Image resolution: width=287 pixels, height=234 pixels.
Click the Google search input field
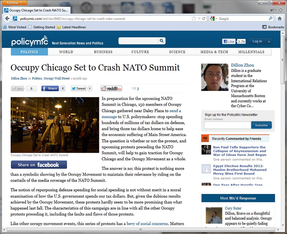pos(243,19)
